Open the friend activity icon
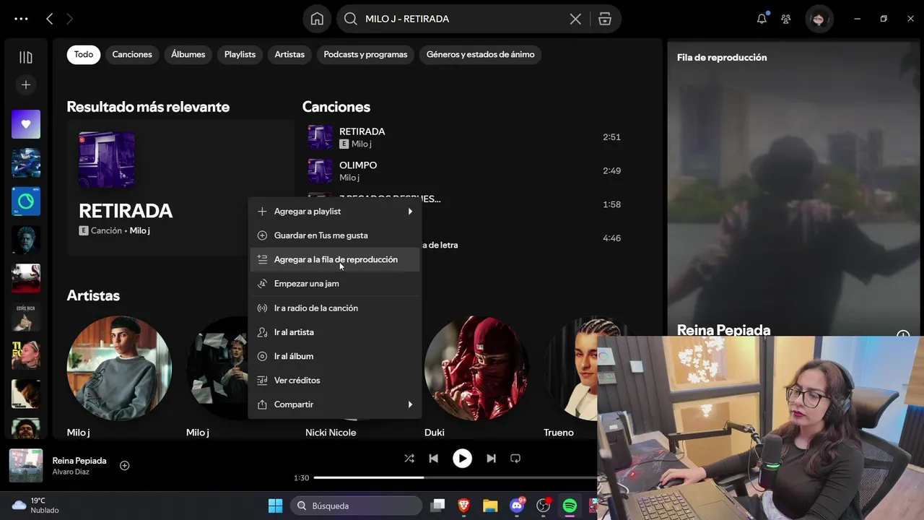 [x=786, y=19]
